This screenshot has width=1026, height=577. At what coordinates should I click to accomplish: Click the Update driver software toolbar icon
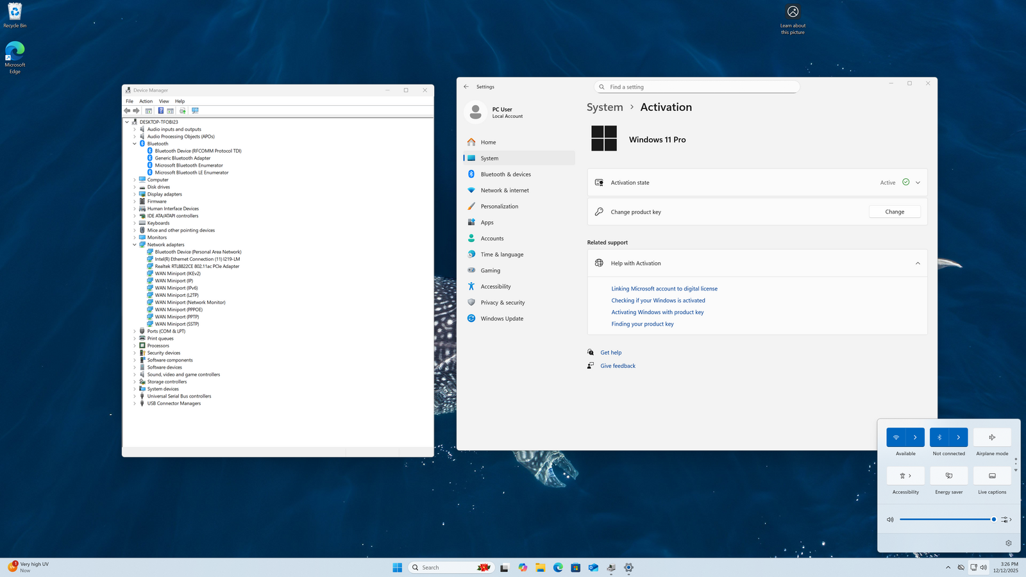pos(183,111)
